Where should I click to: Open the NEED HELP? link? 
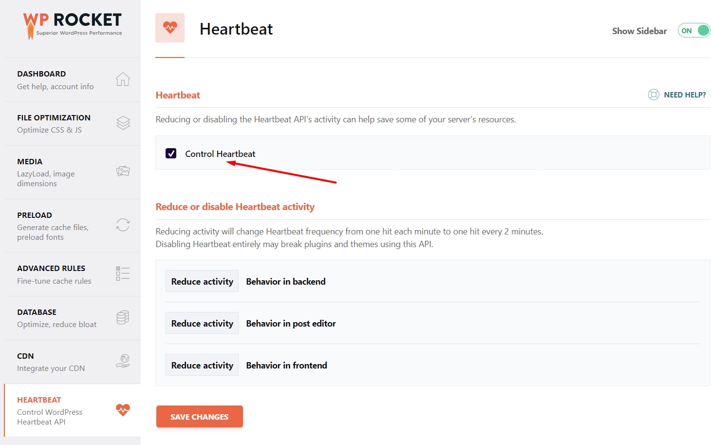[685, 95]
